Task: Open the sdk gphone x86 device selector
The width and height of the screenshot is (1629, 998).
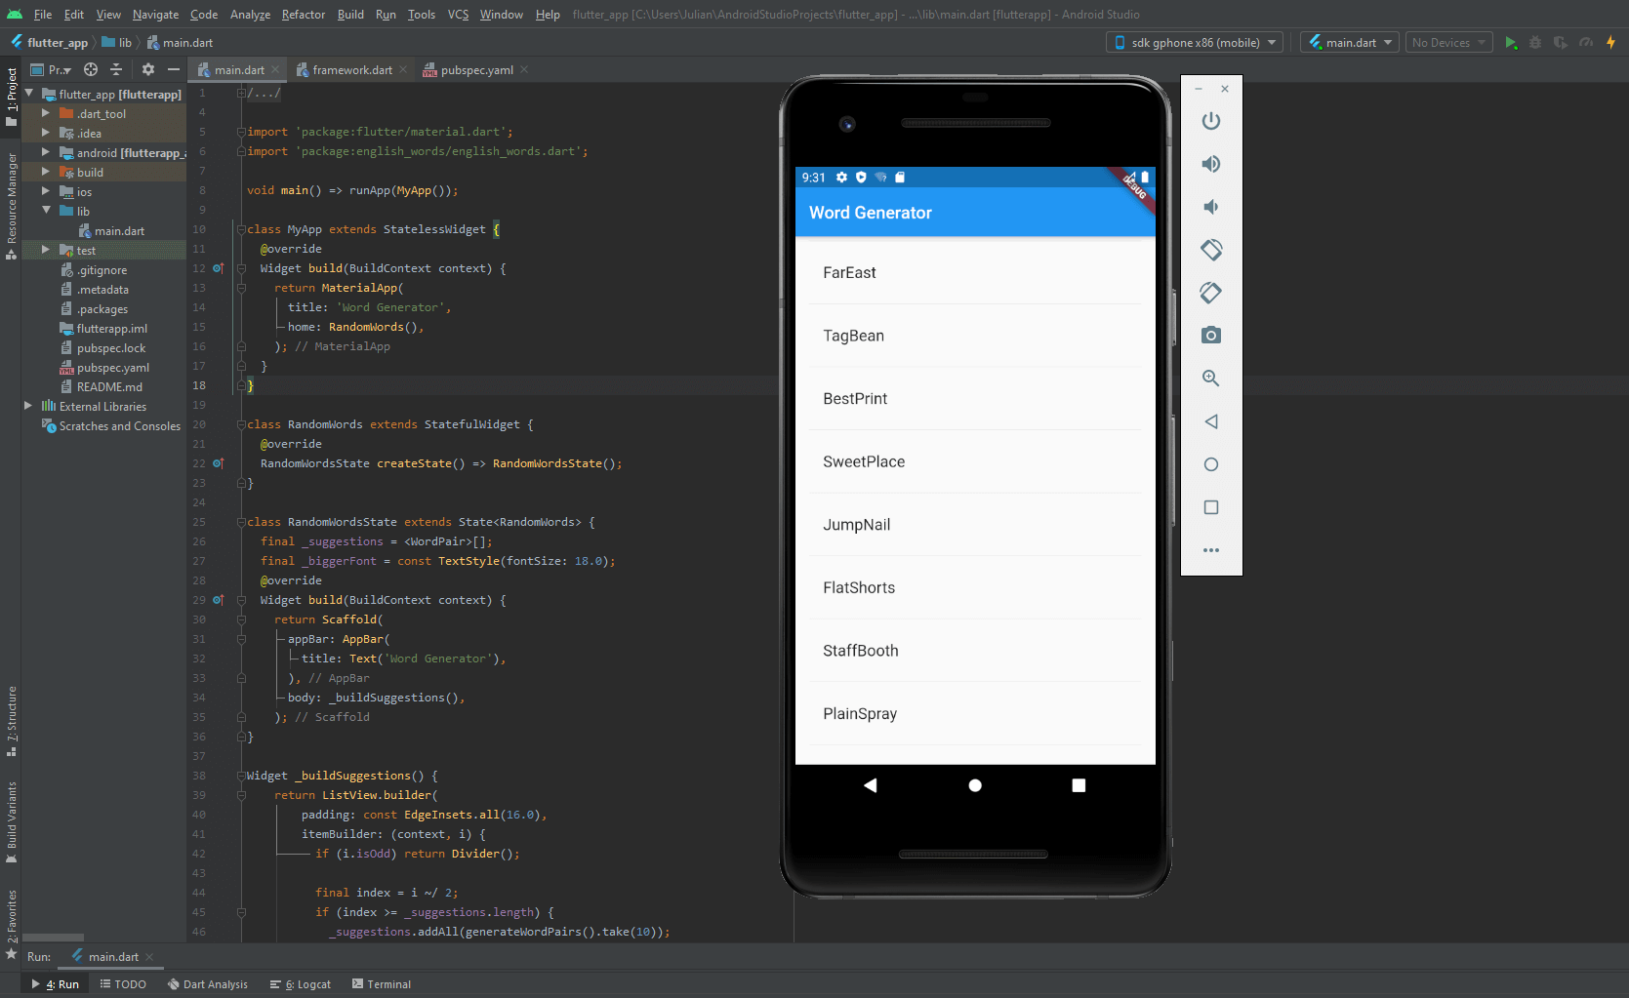Action: [1193, 42]
